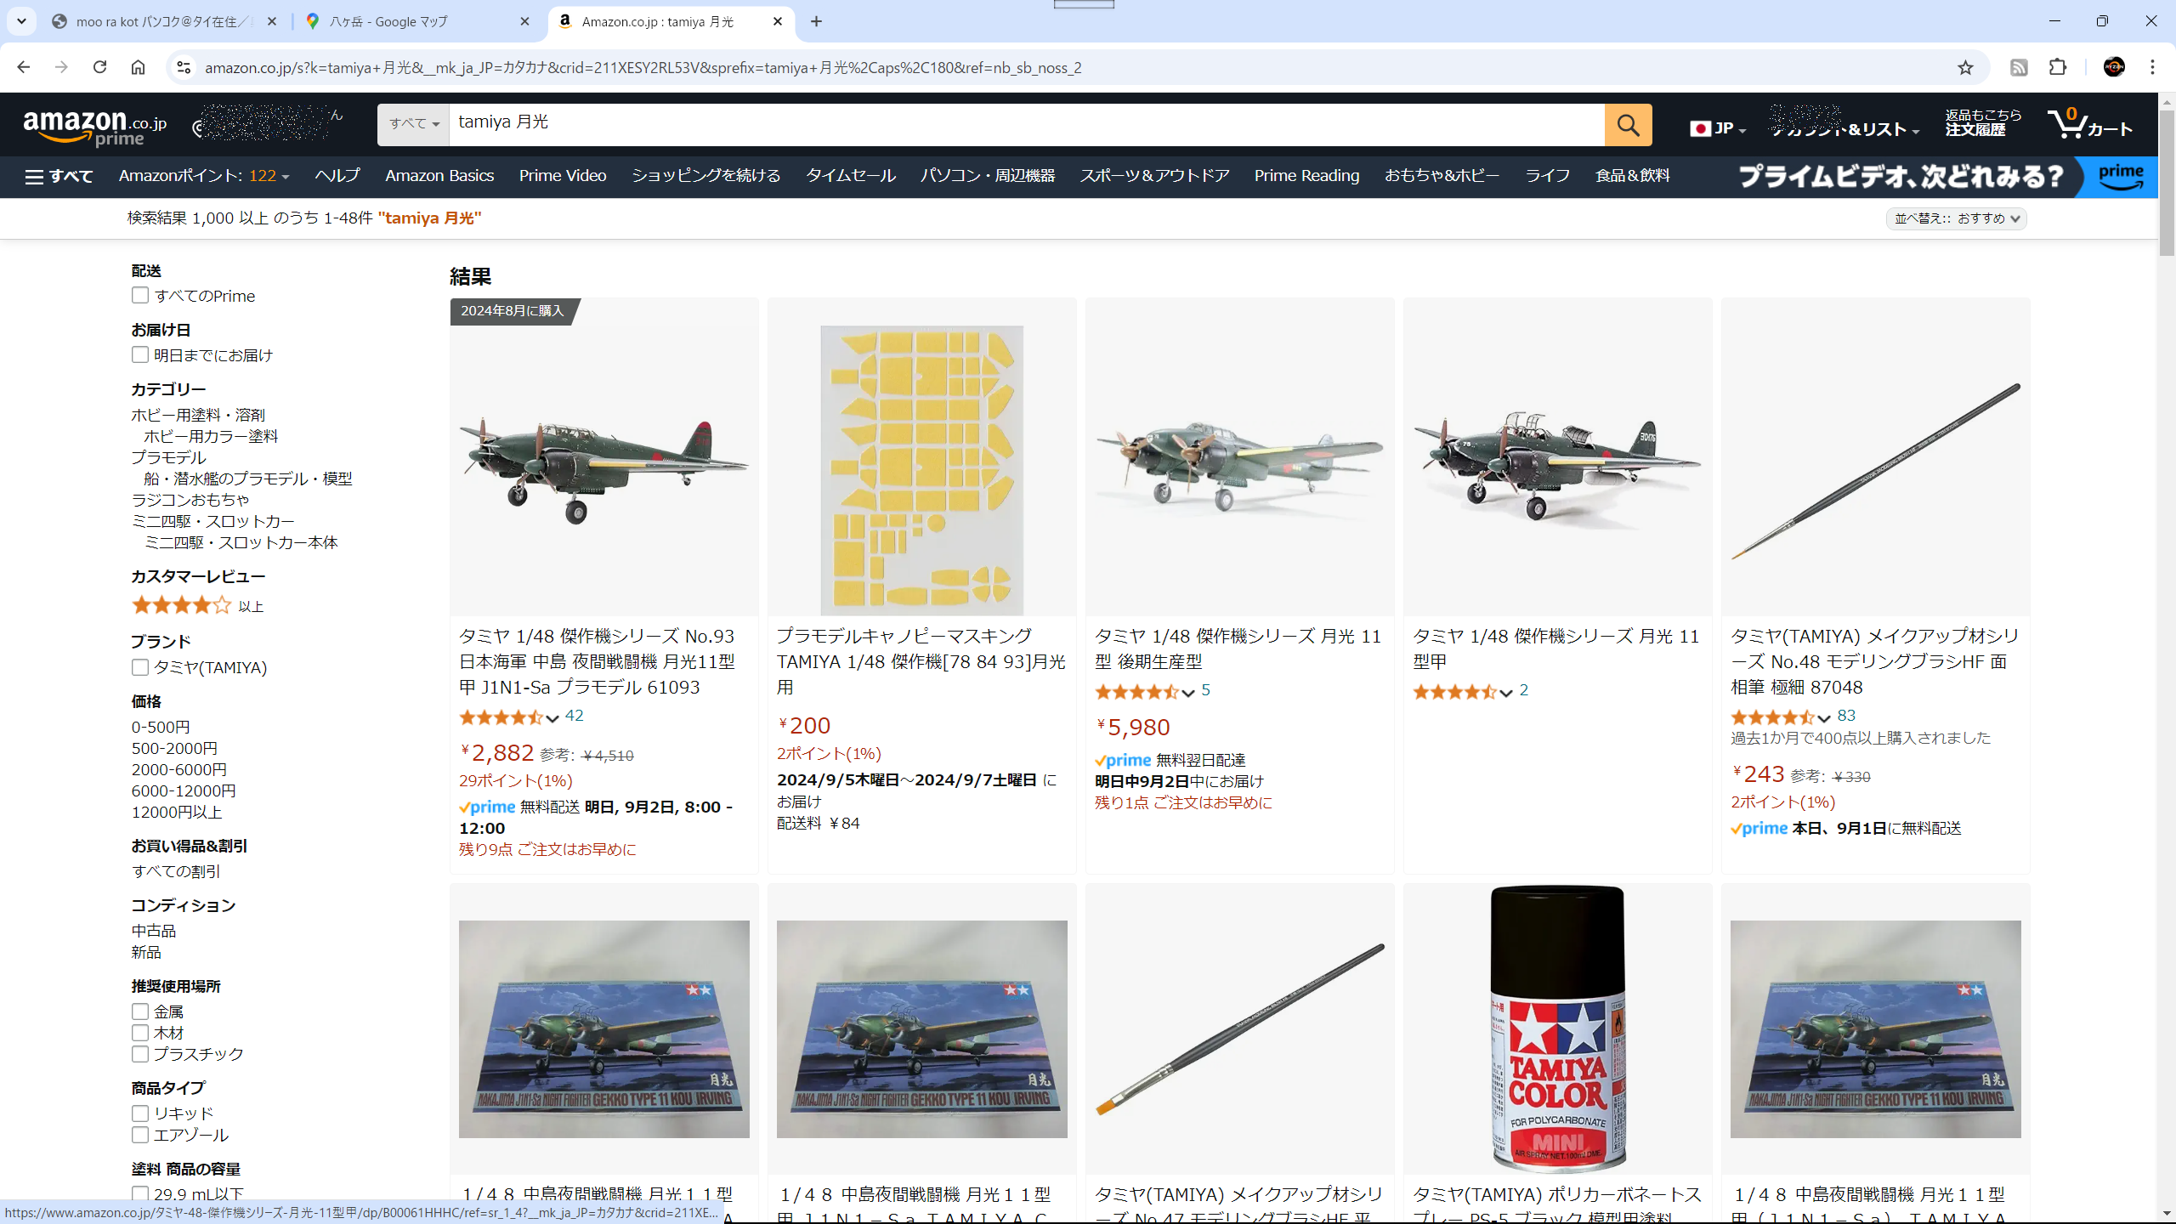
Task: Click the prime banner logo at right
Action: coord(2121,177)
